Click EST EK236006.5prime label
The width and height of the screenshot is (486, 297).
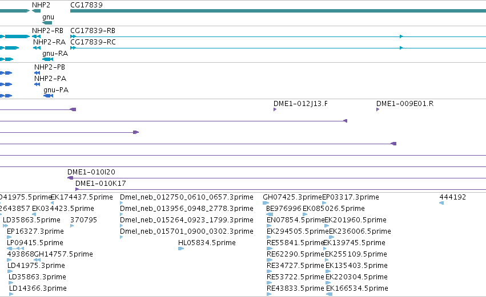pyautogui.click(x=360, y=231)
